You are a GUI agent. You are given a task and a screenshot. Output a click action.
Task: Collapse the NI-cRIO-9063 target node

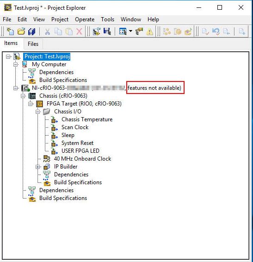(16, 88)
